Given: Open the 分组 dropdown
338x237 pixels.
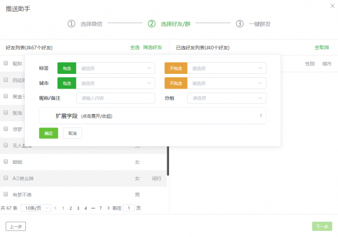Looking at the screenshot, I should (226, 98).
